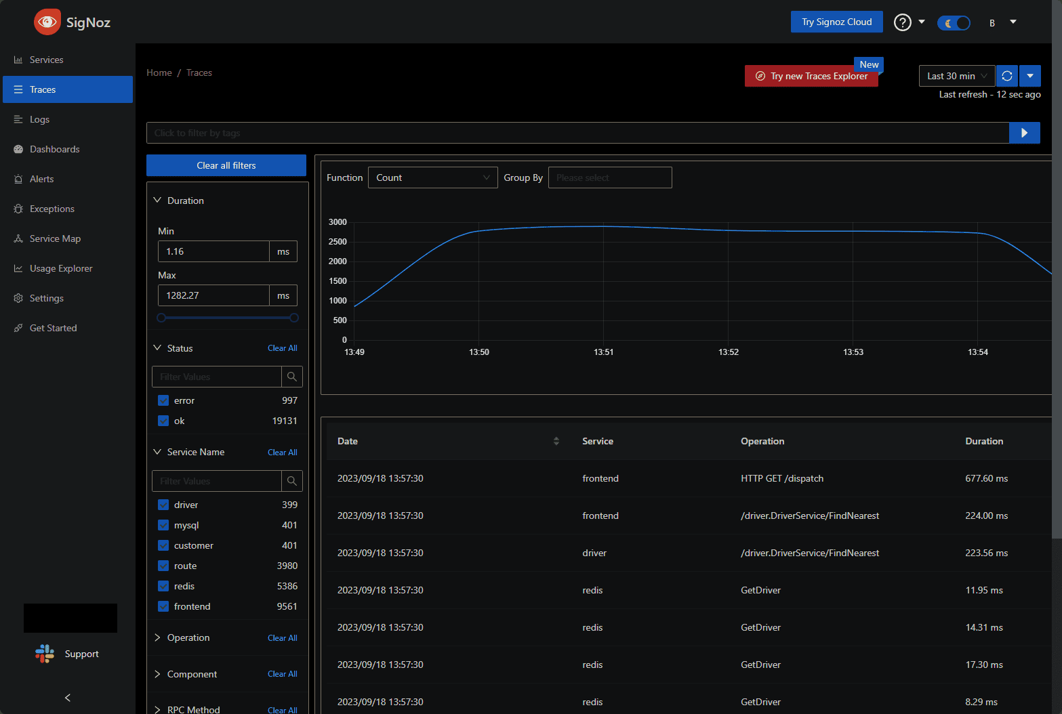The image size is (1062, 714).
Task: Toggle the dark mode theme switch
Action: 954,23
